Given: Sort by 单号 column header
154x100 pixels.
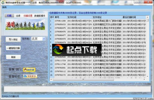Looking at the screenshot, I should click(x=60, y=17).
